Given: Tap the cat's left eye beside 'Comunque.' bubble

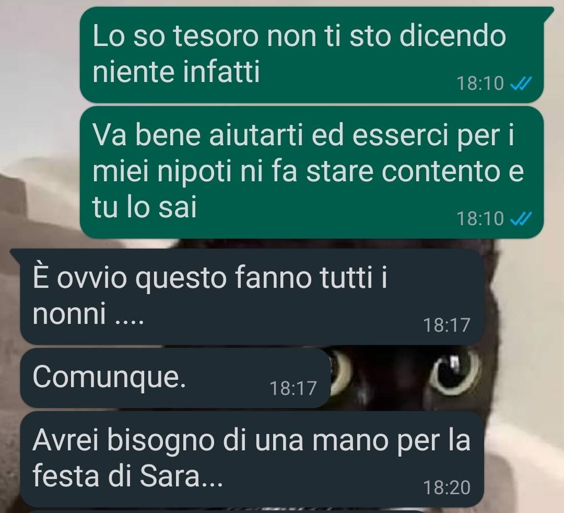Looking at the screenshot, I should pos(340,372).
